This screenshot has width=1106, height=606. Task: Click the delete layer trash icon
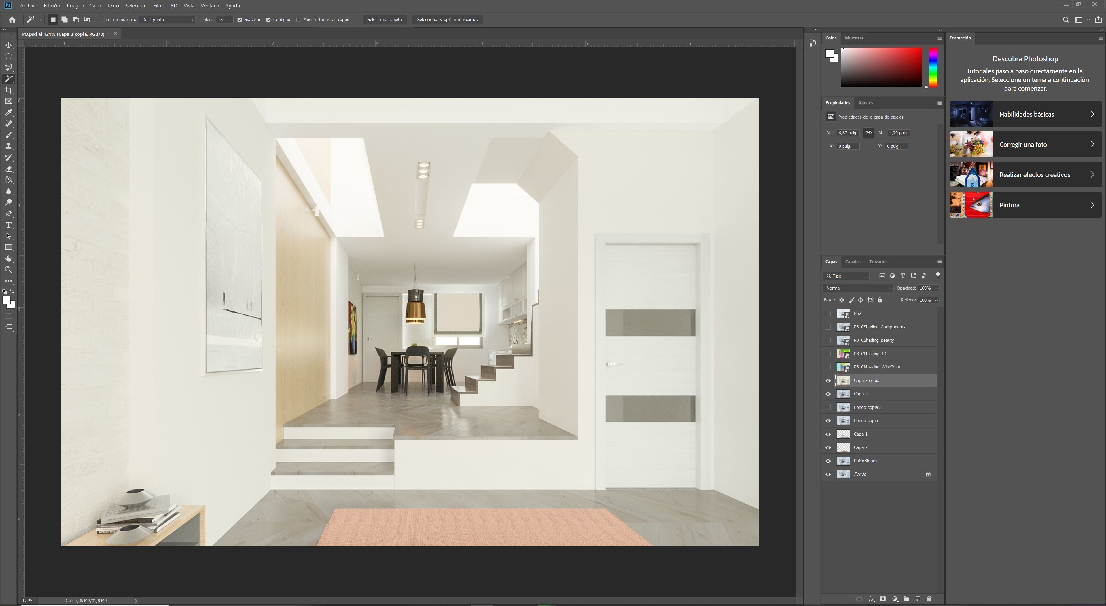click(x=929, y=599)
